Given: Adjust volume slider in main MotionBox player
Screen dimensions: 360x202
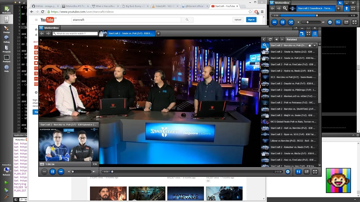Looking at the screenshot, I should (x=82, y=172).
